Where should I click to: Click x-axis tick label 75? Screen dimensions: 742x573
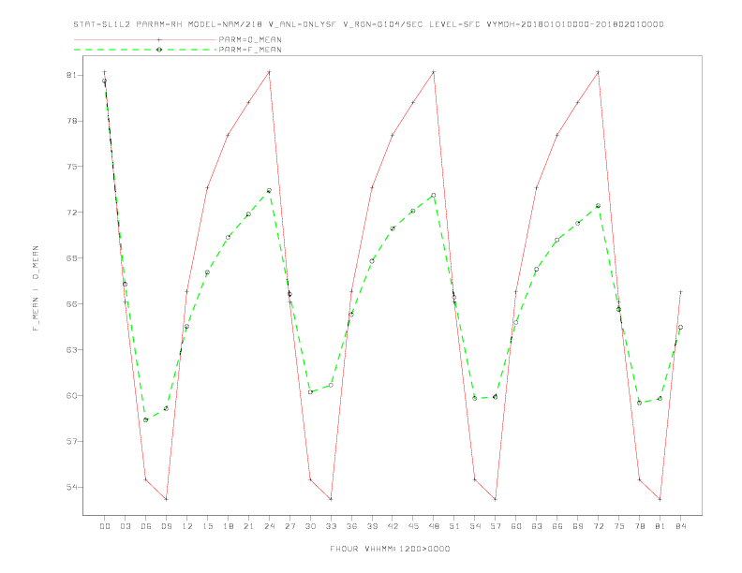(619, 526)
